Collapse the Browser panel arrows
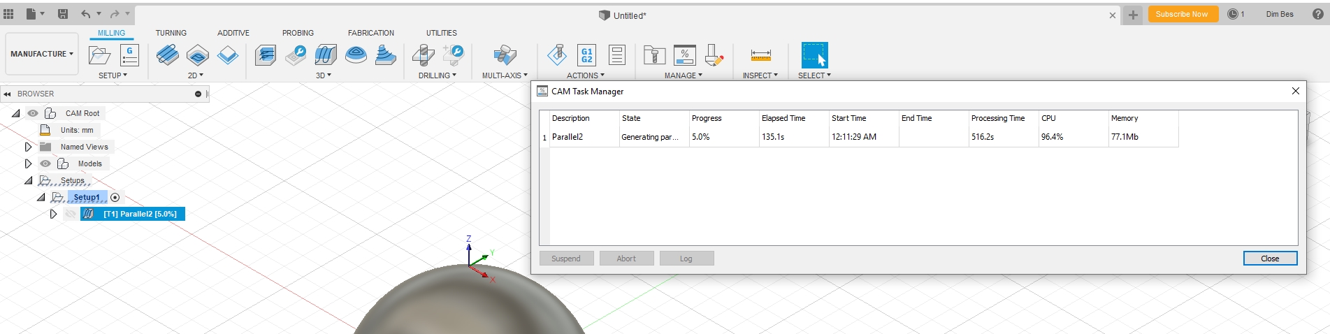This screenshot has width=1330, height=334. [x=7, y=94]
